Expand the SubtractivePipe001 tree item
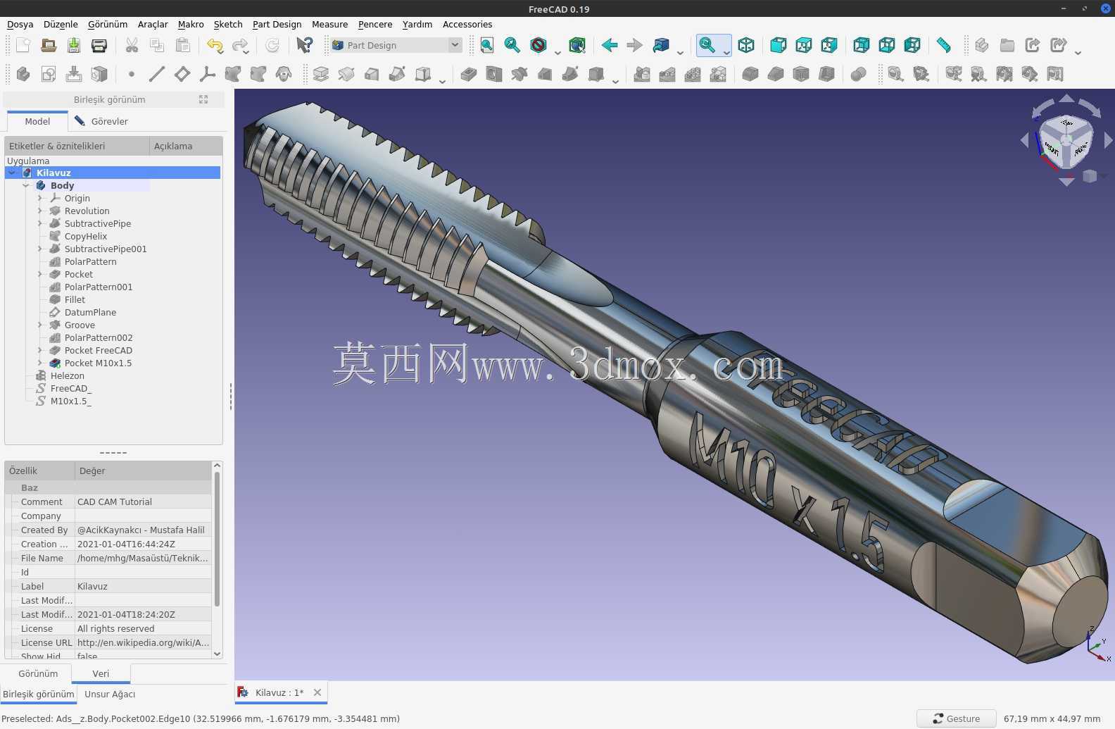This screenshot has height=729, width=1115. pyautogui.click(x=40, y=249)
